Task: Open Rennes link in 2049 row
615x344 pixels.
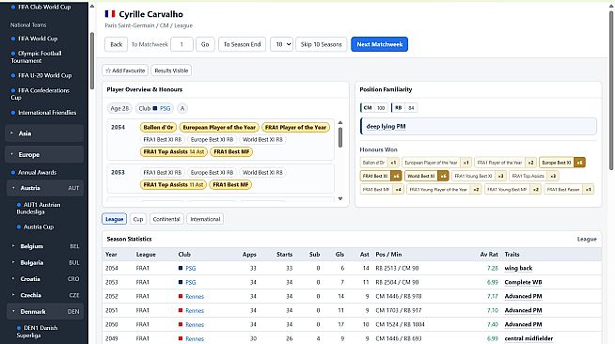Action: click(195, 339)
